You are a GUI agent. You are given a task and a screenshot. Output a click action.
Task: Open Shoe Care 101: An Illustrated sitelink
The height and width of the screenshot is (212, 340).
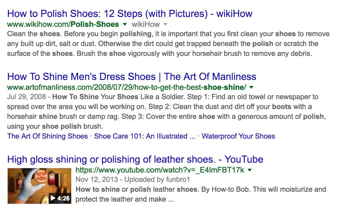[145, 136]
